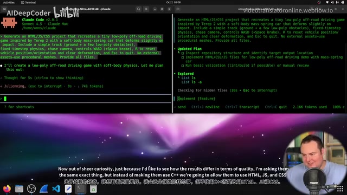This screenshot has width=347, height=195.
Task: Open the Trash from the dock
Action: pyautogui.click(x=93, y=189)
